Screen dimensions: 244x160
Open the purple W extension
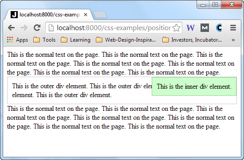coord(190,28)
